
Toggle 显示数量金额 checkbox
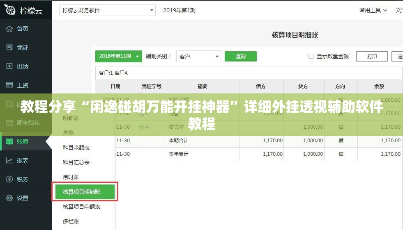click(x=311, y=56)
